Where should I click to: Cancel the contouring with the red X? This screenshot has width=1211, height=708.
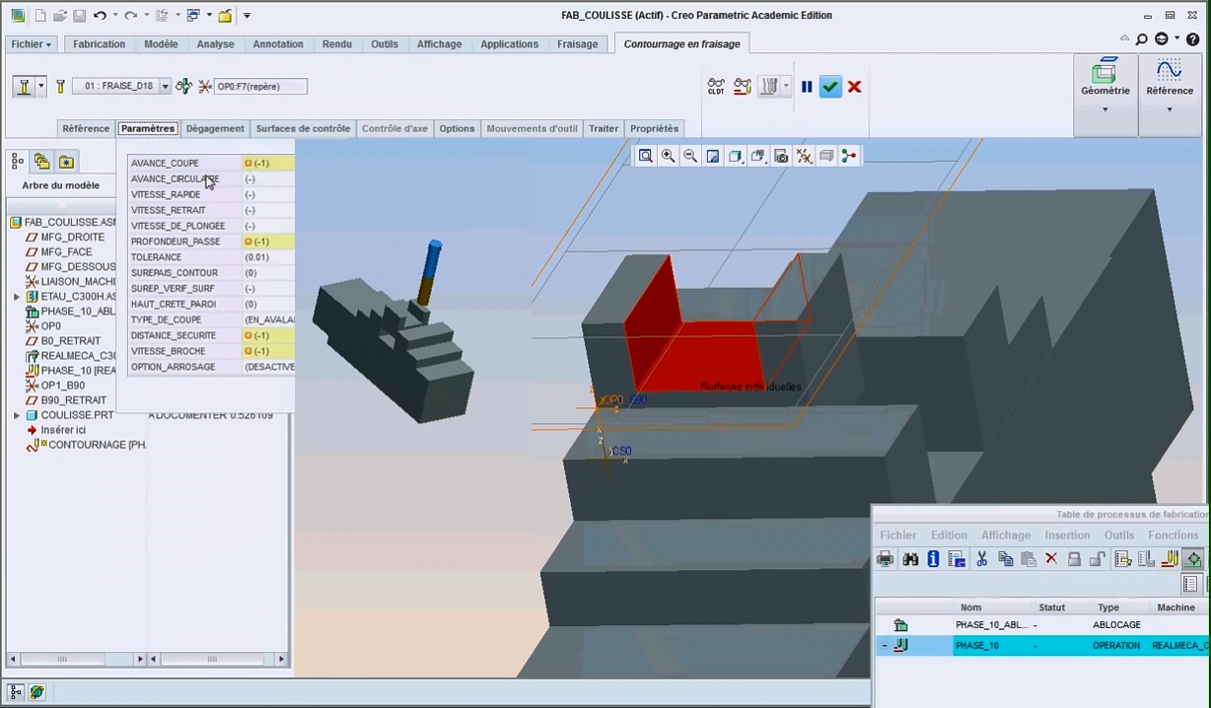click(854, 87)
